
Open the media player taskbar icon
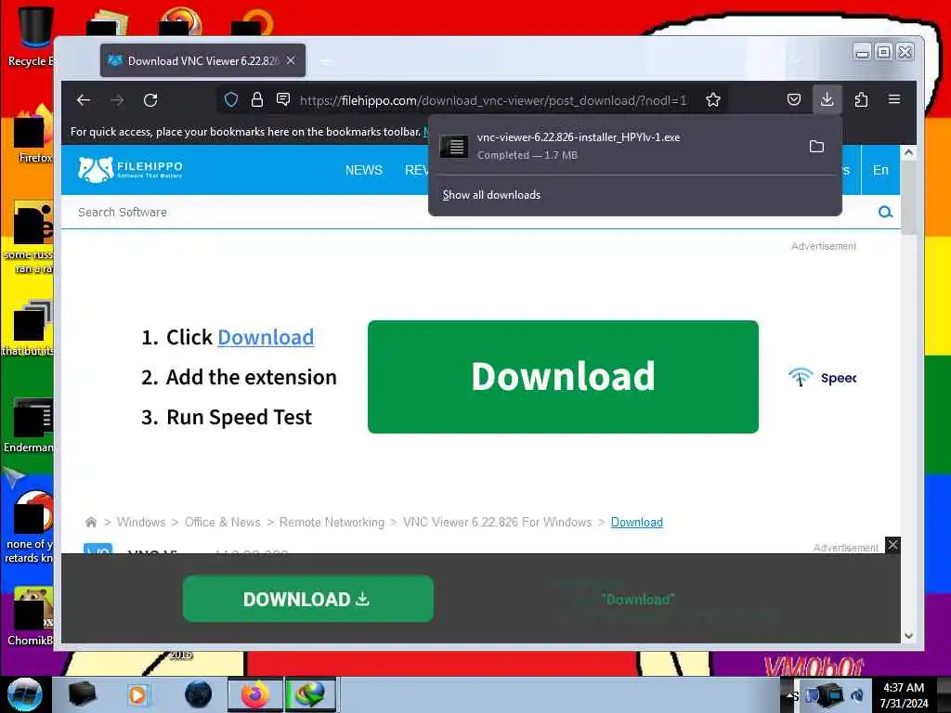point(137,694)
